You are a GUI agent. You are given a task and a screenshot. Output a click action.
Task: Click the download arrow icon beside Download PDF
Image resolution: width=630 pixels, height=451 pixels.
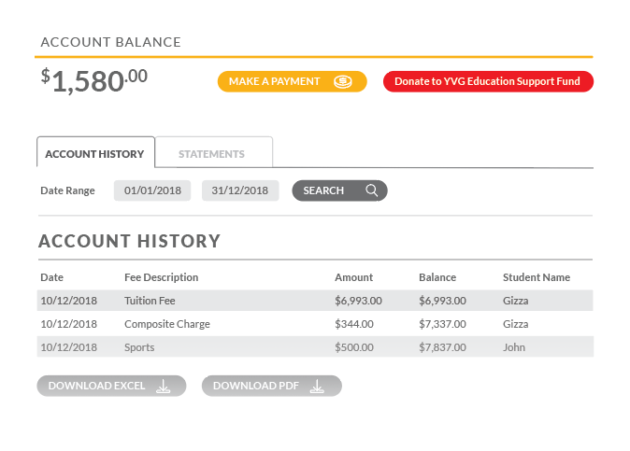click(318, 387)
